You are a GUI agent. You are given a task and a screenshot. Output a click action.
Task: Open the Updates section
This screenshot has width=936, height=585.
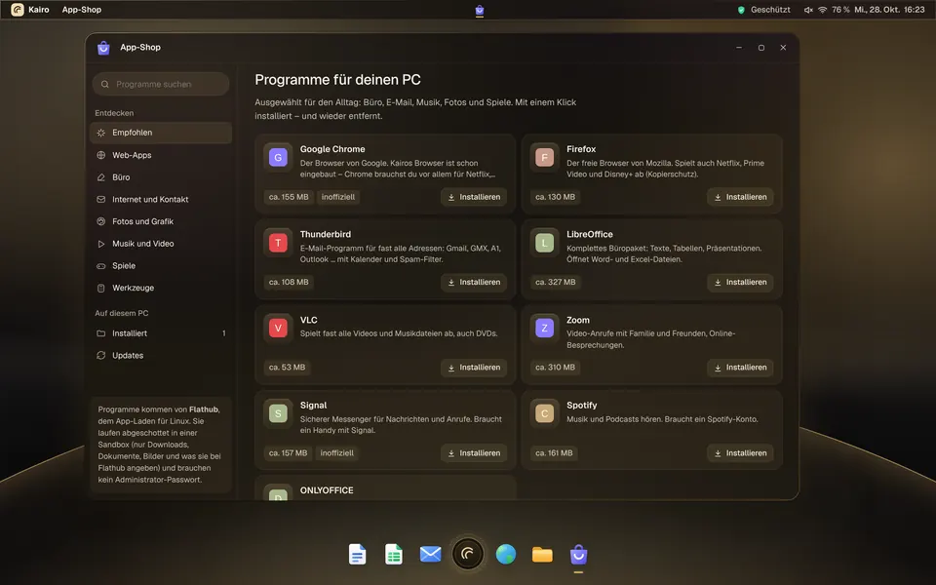click(161, 355)
